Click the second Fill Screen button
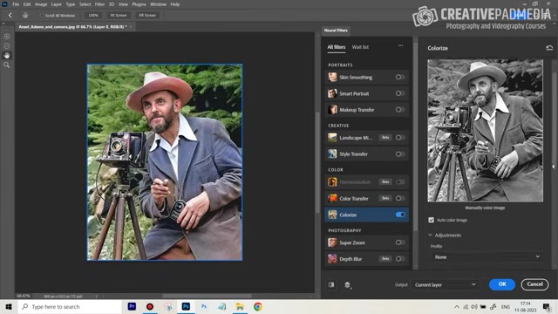This screenshot has height=314, width=558. coord(147,16)
